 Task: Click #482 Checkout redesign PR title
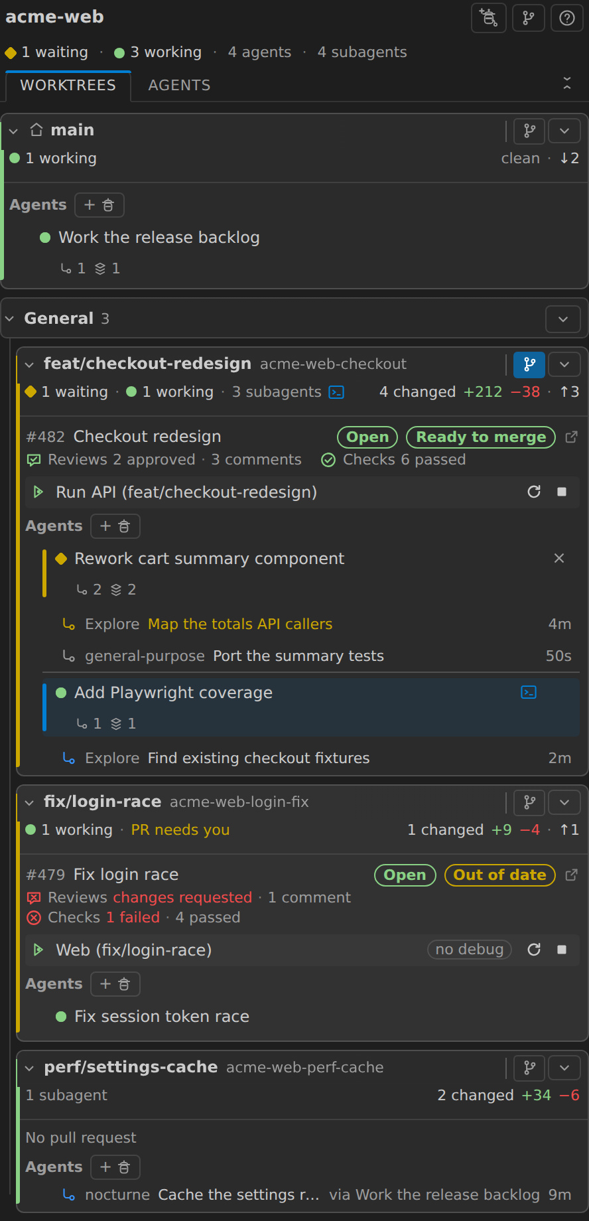point(123,437)
